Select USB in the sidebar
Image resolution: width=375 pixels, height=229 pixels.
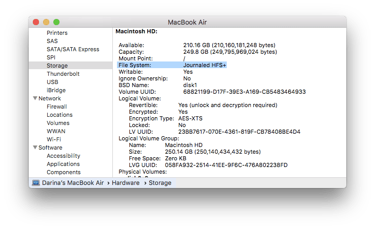click(52, 82)
